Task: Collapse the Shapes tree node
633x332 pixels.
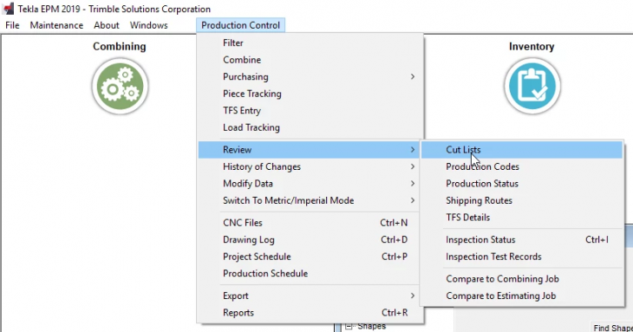Action: (x=349, y=326)
